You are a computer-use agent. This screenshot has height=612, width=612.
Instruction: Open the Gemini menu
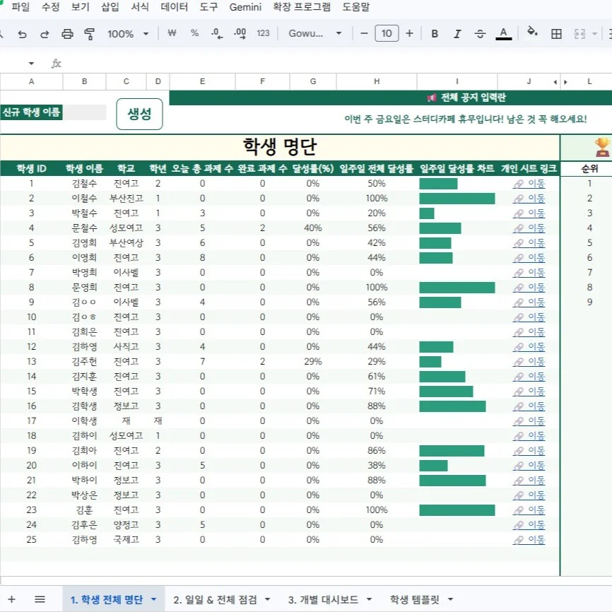[x=245, y=7]
